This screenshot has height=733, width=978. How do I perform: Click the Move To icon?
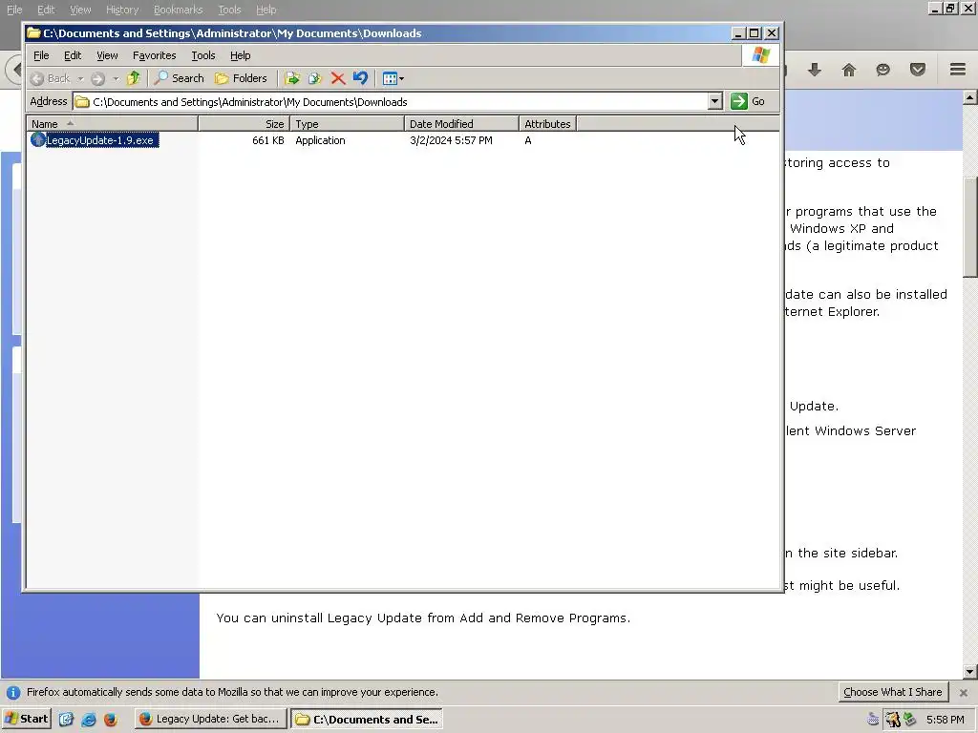coord(292,78)
